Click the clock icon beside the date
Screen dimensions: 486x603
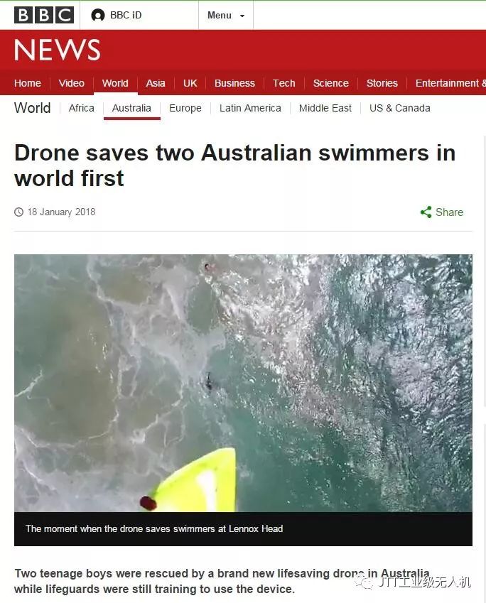[x=19, y=212]
